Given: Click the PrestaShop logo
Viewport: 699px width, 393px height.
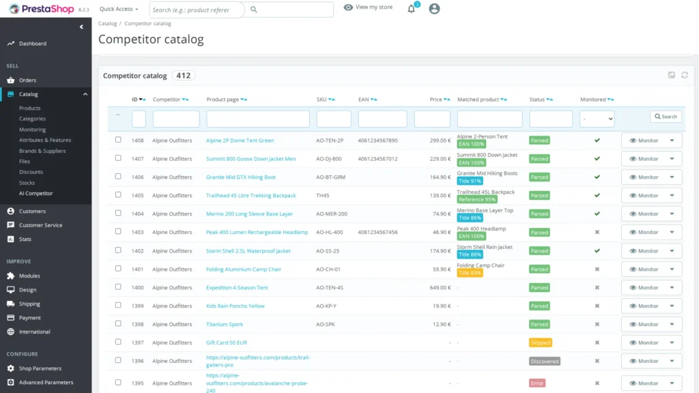Looking at the screenshot, I should click(x=42, y=8).
